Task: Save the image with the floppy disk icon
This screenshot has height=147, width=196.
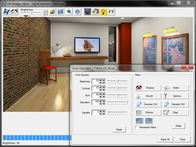Action: coord(60,12)
